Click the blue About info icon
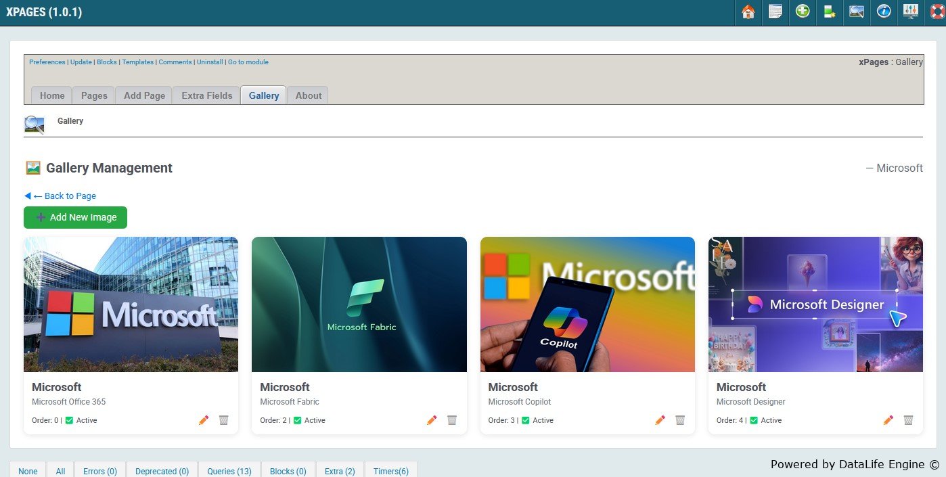Image resolution: width=946 pixels, height=477 pixels. click(x=884, y=12)
